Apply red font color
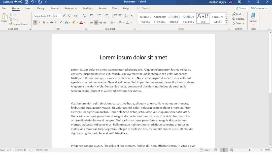This screenshot has width=272, height=154. pos(81,22)
